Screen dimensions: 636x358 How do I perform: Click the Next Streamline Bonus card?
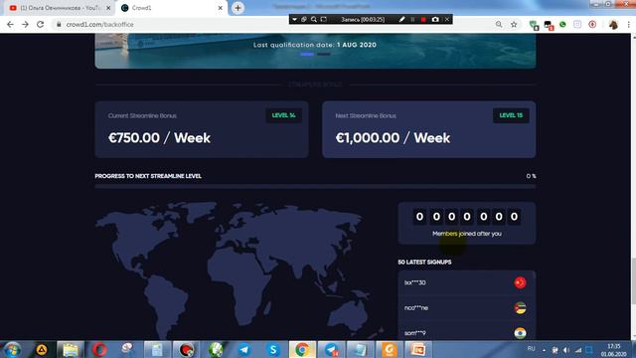(x=428, y=129)
